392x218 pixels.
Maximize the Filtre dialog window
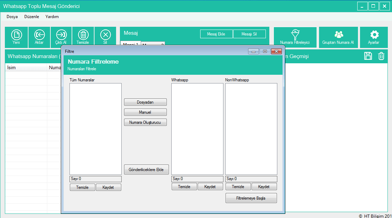pos(265,51)
